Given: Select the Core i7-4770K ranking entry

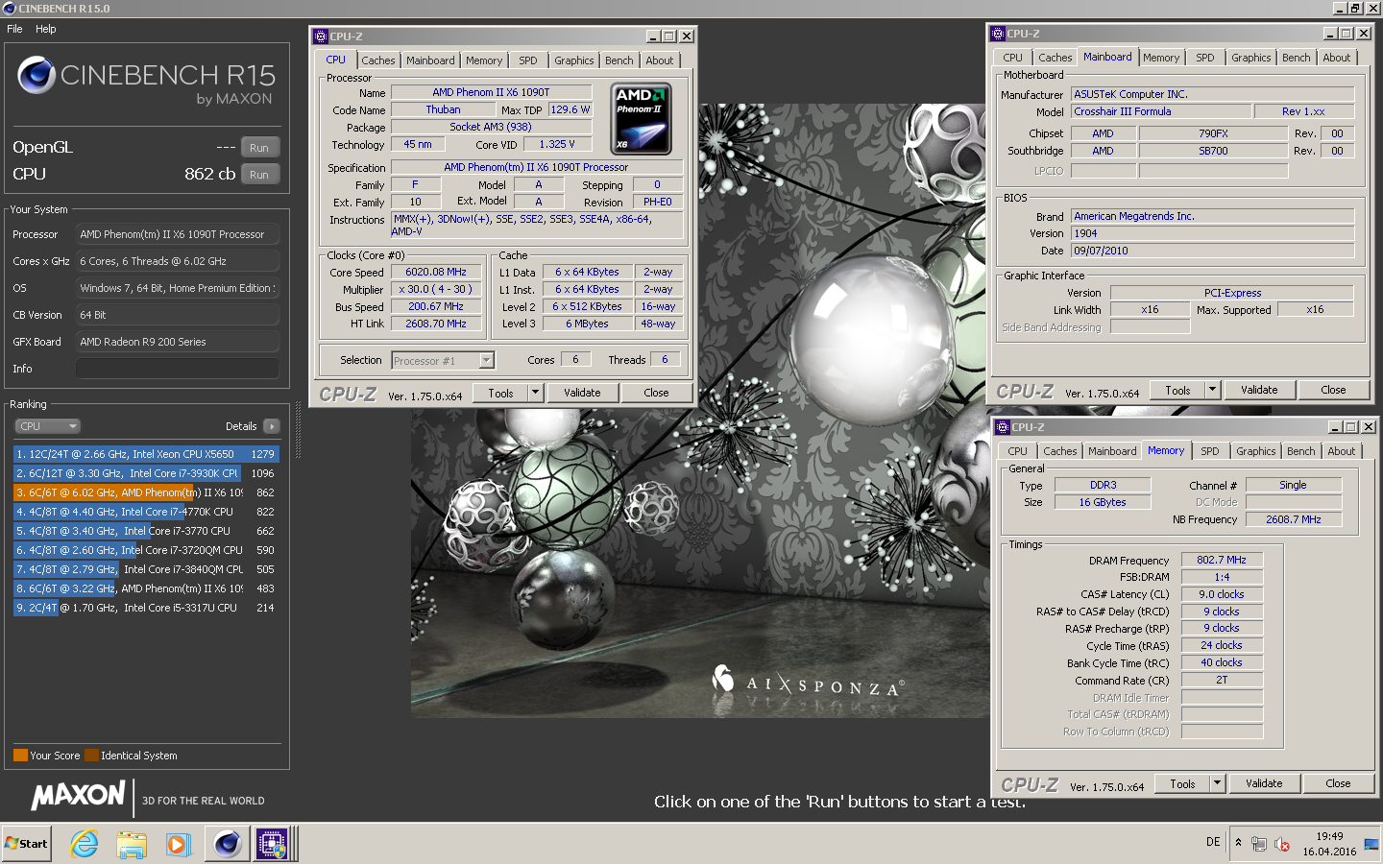Looking at the screenshot, I should click(146, 512).
